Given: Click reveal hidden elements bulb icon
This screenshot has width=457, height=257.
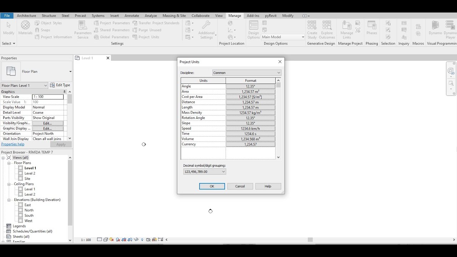Looking at the screenshot, I should [142, 240].
